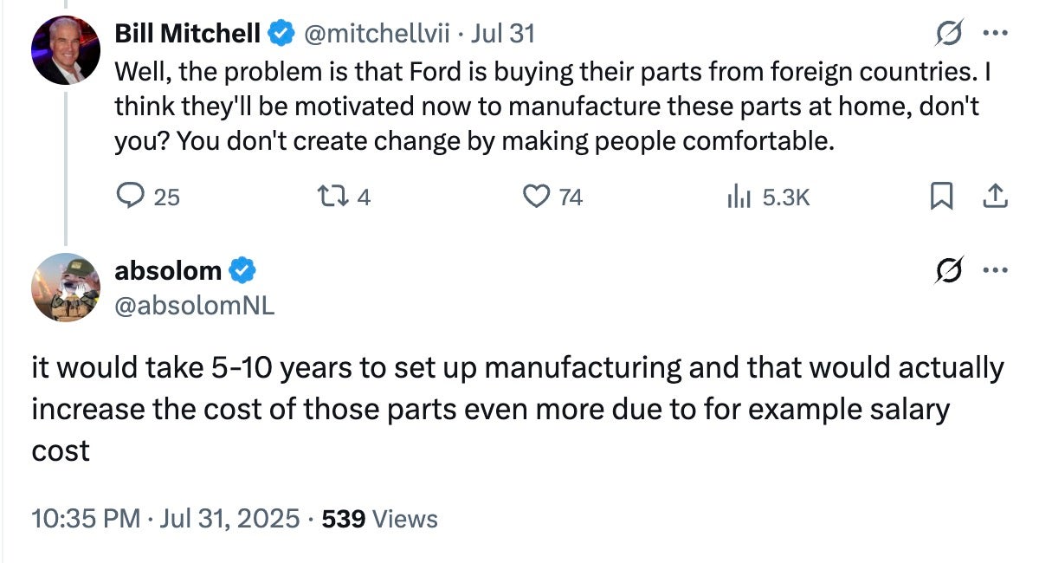Click Grok icon on absolom's reply

tap(948, 271)
